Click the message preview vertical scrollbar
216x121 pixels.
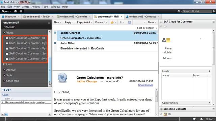tap(157, 102)
